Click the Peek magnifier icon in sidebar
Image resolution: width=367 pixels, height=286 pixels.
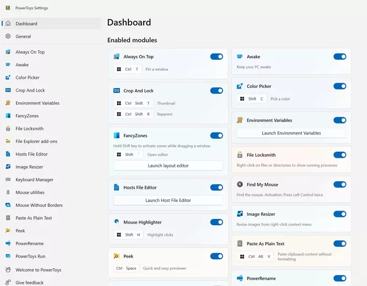[8, 230]
